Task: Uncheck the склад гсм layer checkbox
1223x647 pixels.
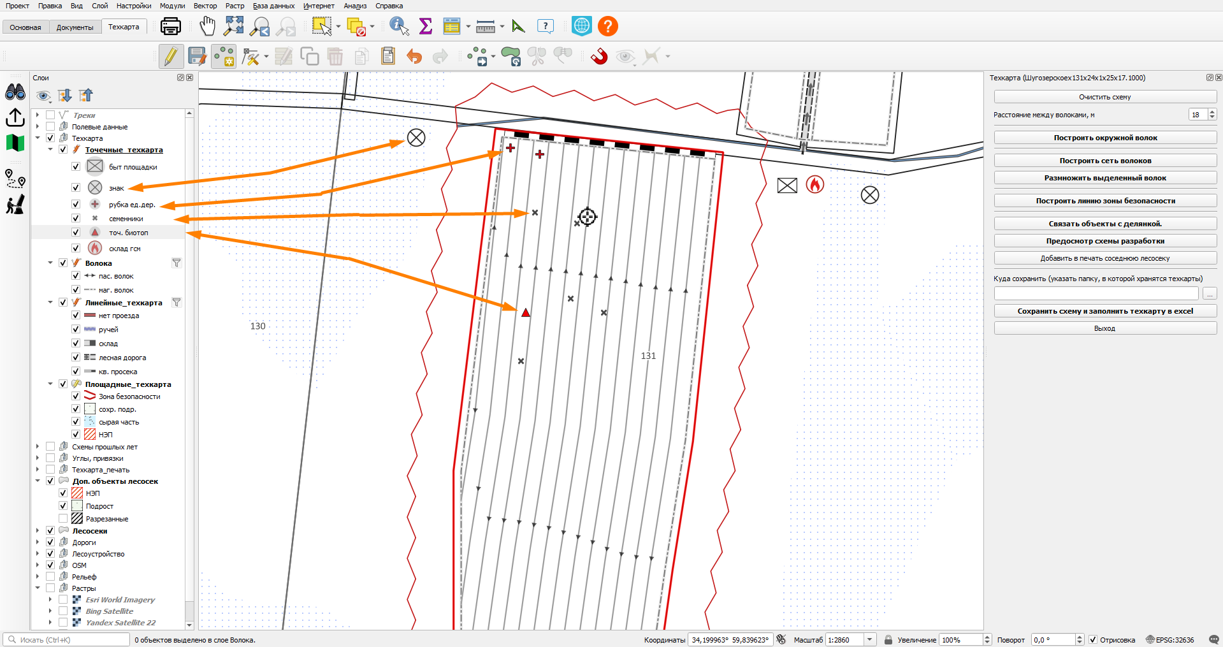Action: click(76, 248)
